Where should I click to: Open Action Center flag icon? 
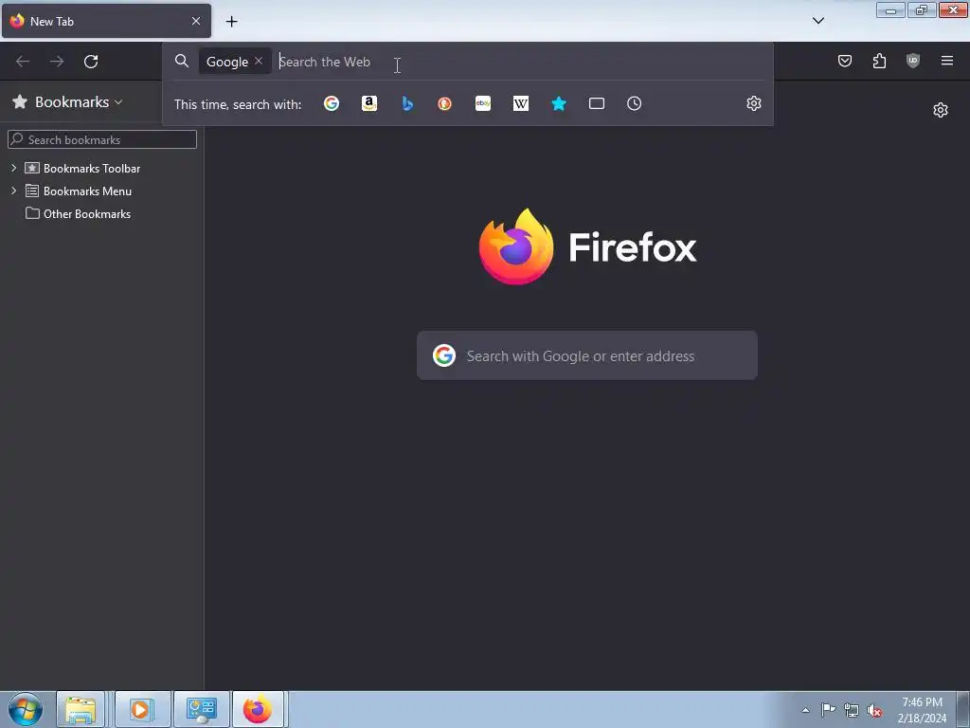pyautogui.click(x=828, y=710)
